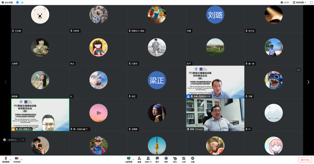Turn on the camera (开启视频)
Image resolution: width=314 pixels, height=164 pixels.
[17, 159]
